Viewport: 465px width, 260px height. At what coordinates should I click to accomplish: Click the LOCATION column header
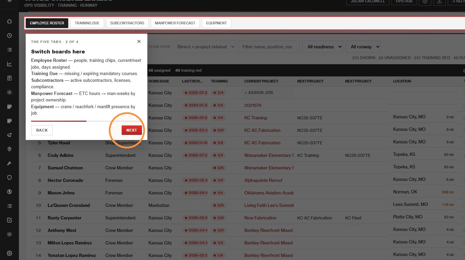tap(402, 81)
